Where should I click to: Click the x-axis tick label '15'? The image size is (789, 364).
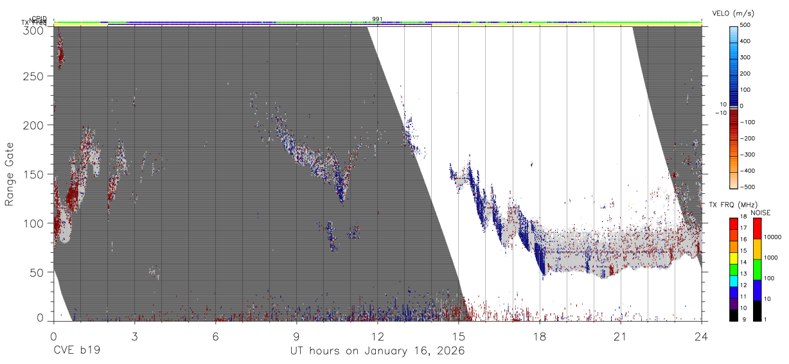tap(458, 336)
